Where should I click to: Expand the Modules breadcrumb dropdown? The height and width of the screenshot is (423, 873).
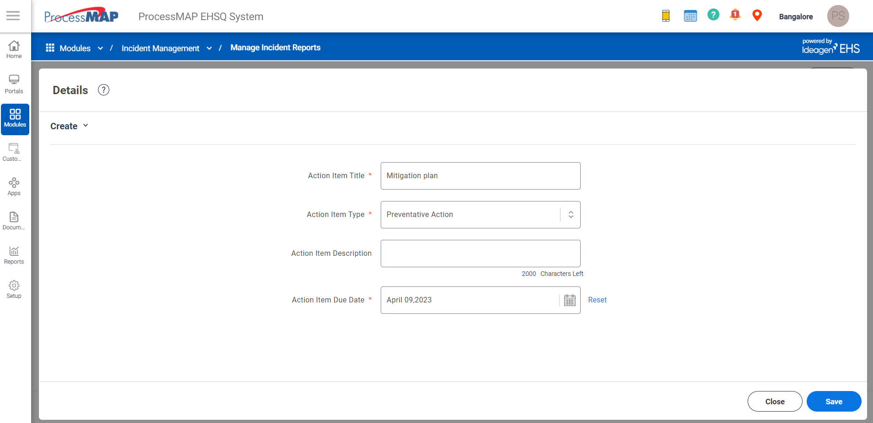tap(100, 48)
